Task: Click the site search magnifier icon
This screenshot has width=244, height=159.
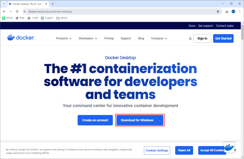Action: pos(190,38)
